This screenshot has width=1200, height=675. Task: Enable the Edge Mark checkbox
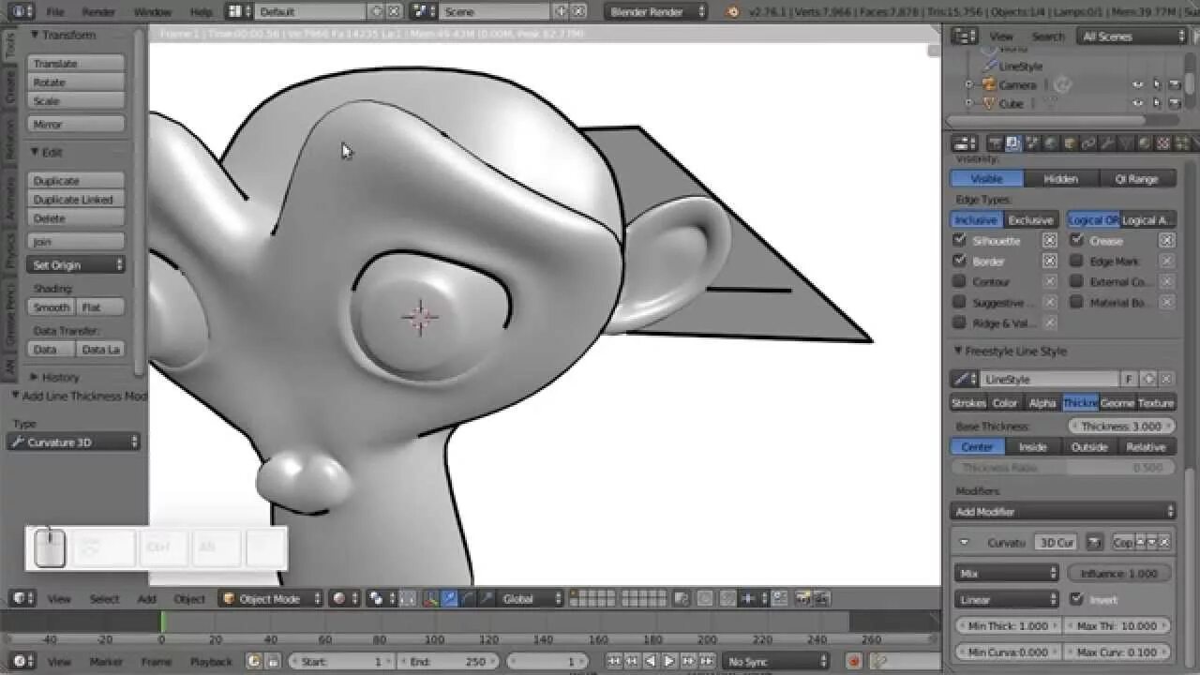pyautogui.click(x=1076, y=262)
